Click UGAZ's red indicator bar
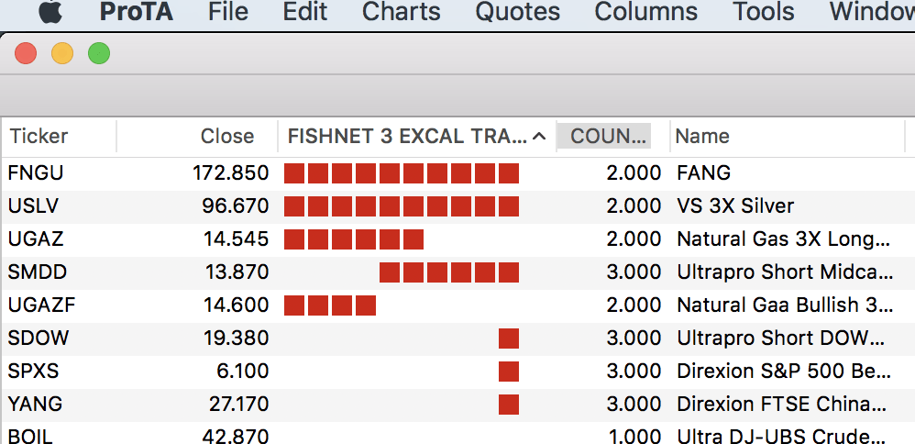 click(x=354, y=239)
